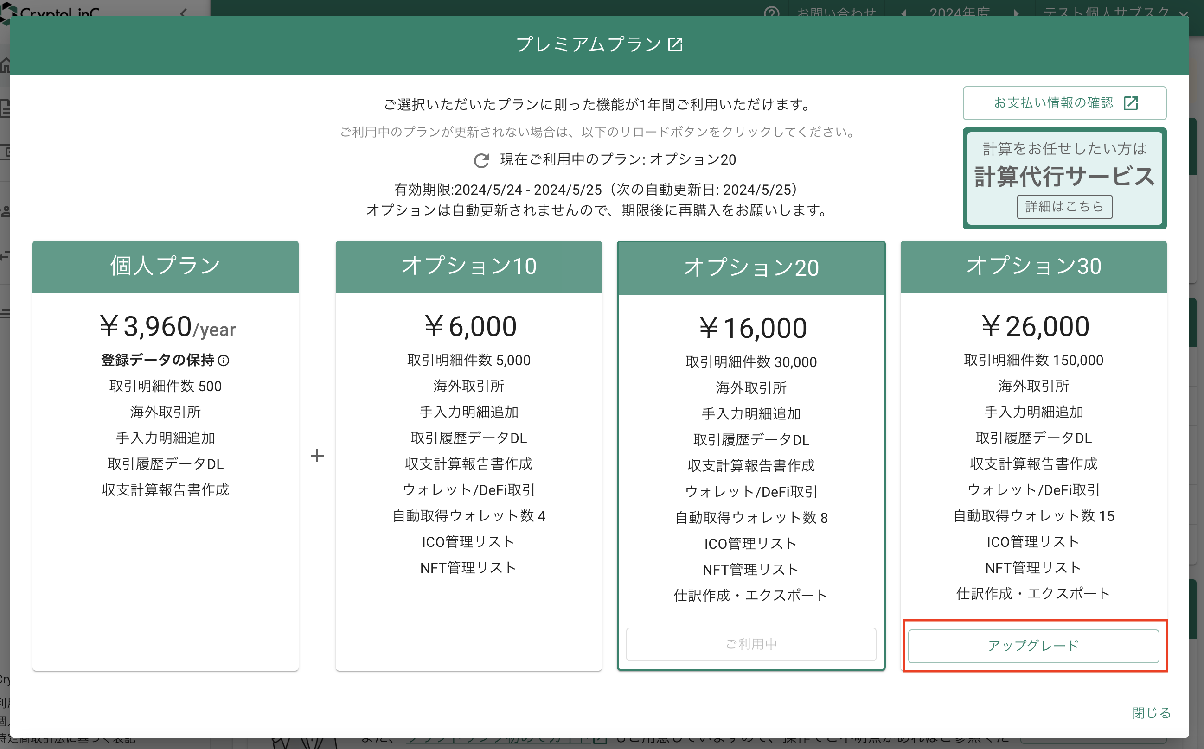Click the ￥3,960/year price
Viewport: 1204px width, 749px height.
point(167,327)
